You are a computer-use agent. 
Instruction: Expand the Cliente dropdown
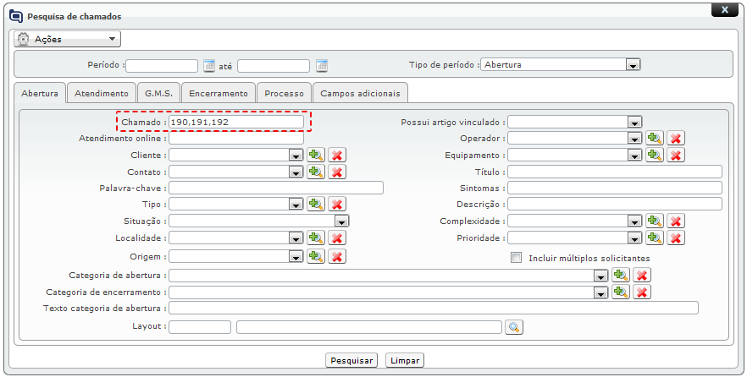296,156
